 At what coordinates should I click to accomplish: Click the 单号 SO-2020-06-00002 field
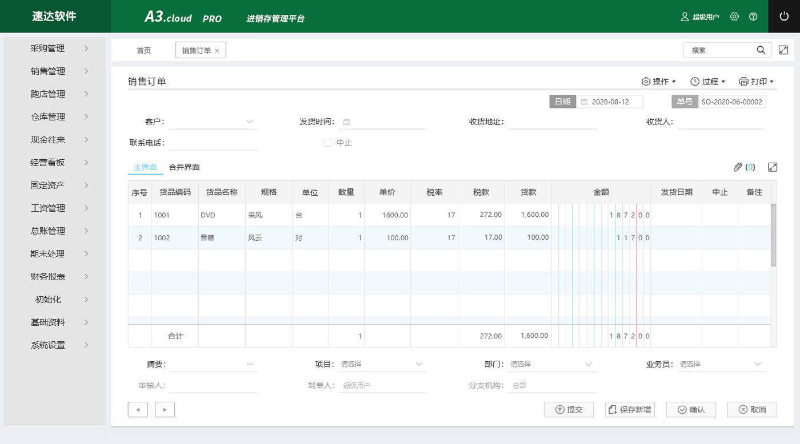[x=731, y=102]
